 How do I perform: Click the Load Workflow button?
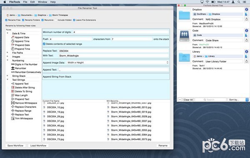pyautogui.click(x=38, y=146)
